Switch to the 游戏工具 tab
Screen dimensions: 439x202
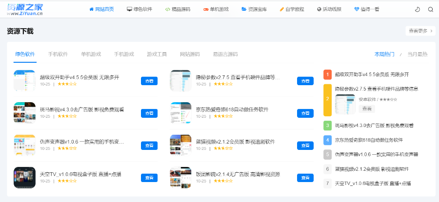[x=157, y=54]
